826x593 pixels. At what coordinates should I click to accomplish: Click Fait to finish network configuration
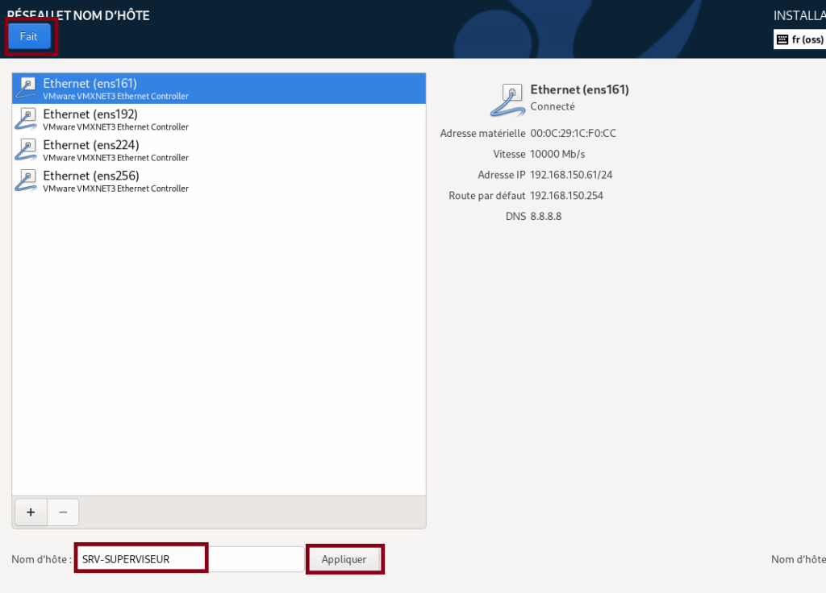pos(29,35)
